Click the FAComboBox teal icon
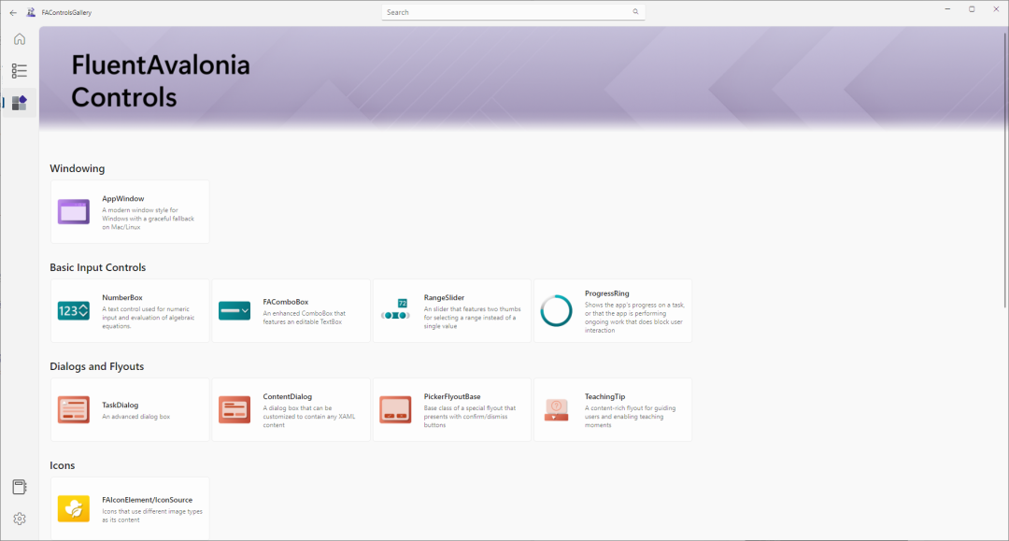This screenshot has height=541, width=1009. [234, 311]
